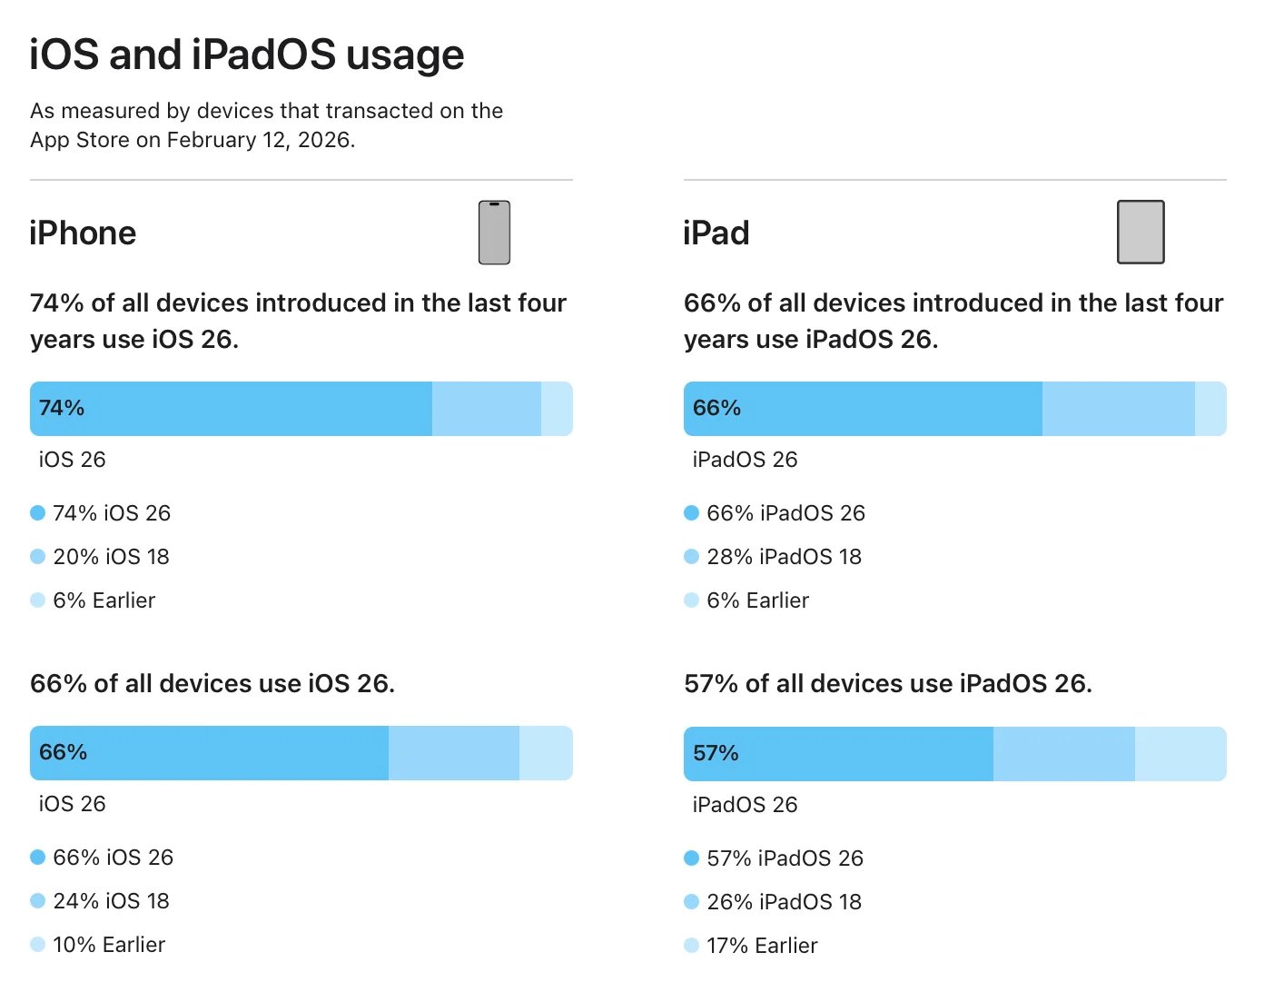The image size is (1284, 982).
Task: Select the 17% Earlier legend dot
Action: 692,946
